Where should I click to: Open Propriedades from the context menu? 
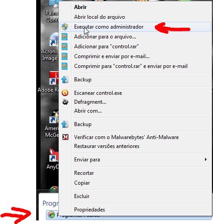click(89, 210)
